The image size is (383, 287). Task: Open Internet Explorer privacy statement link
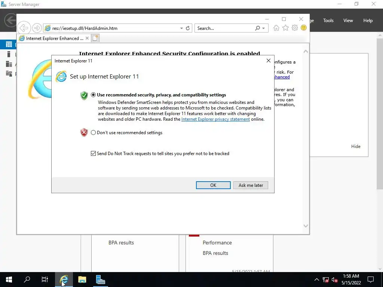coord(215,119)
